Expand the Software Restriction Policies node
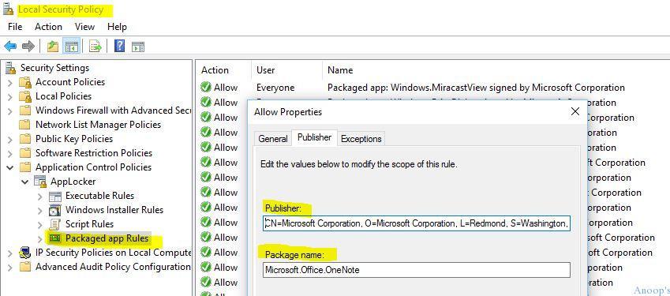Image resolution: width=670 pixels, height=296 pixels. pyautogui.click(x=10, y=153)
